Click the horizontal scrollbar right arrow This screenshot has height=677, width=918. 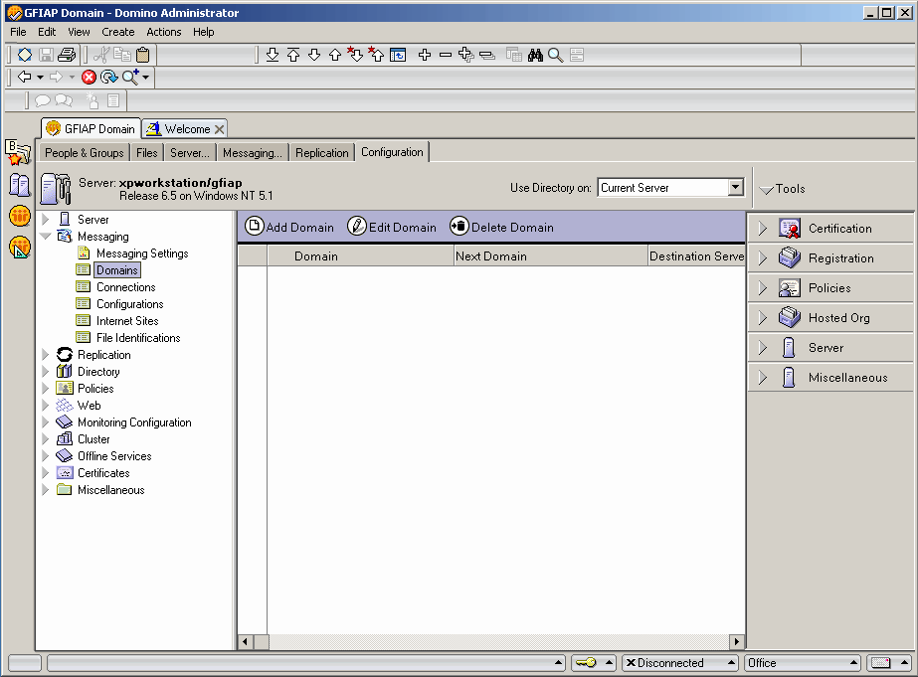pos(737,642)
